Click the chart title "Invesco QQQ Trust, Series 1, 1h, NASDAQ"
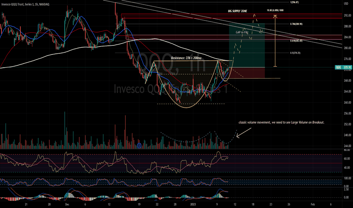 [x=25, y=4]
